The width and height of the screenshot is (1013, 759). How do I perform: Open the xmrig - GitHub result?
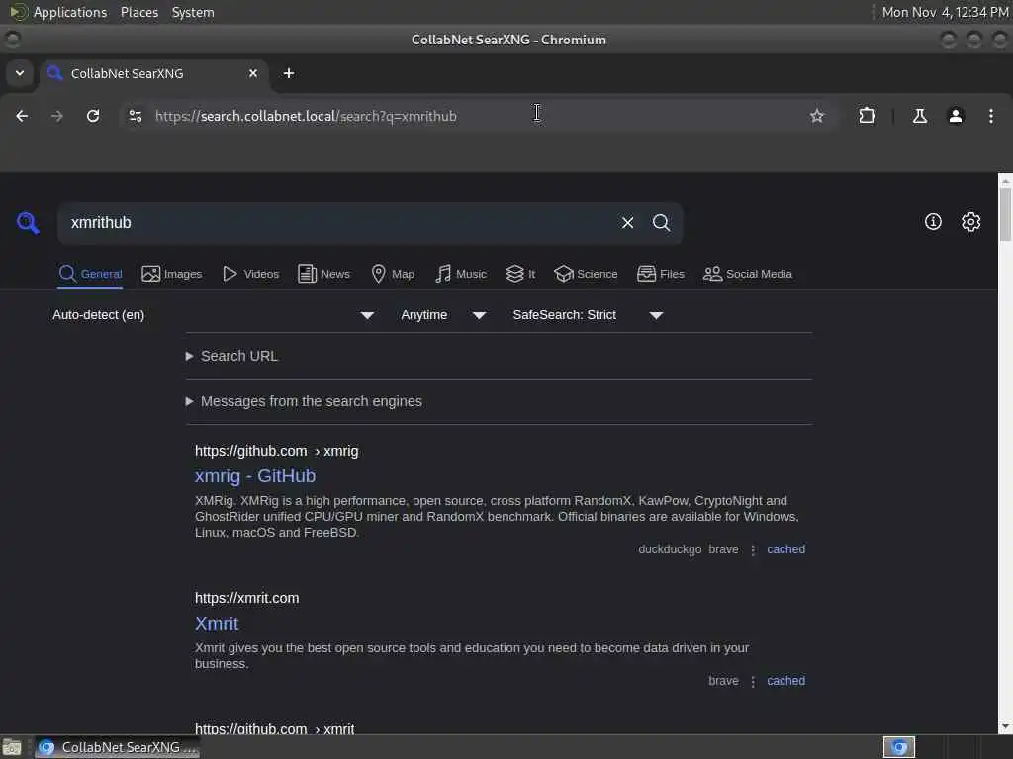255,476
